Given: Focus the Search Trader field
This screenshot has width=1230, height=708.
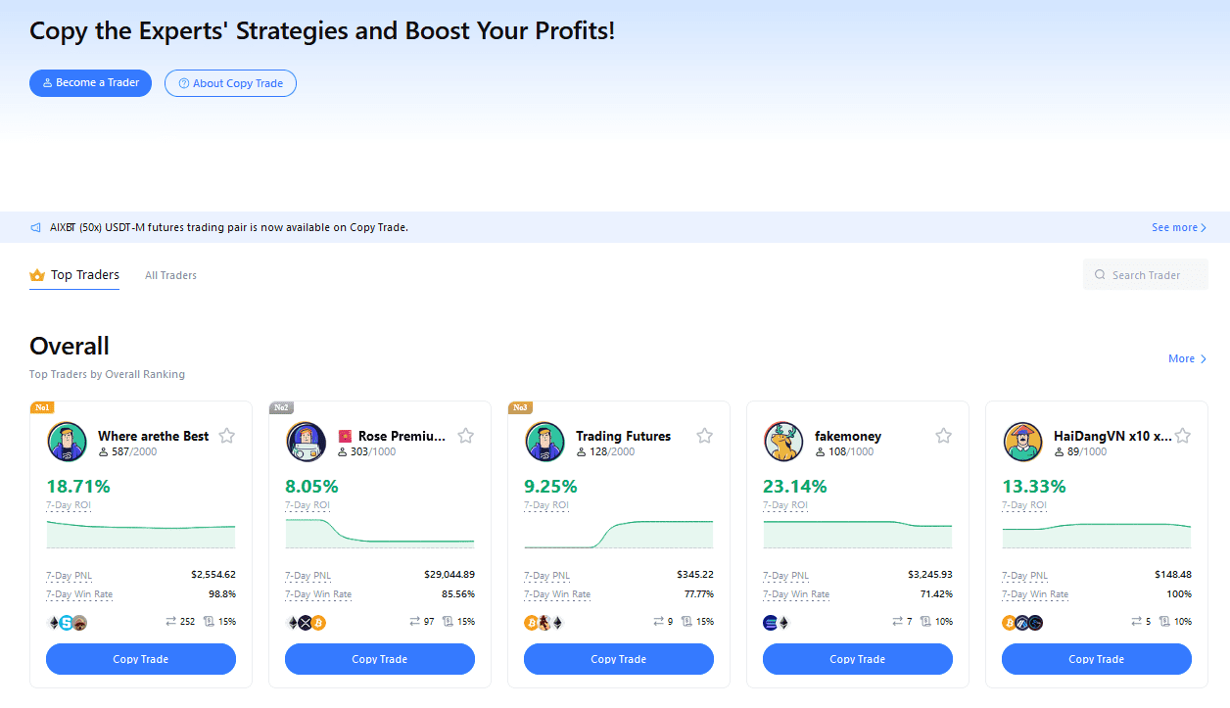Looking at the screenshot, I should coord(1146,275).
